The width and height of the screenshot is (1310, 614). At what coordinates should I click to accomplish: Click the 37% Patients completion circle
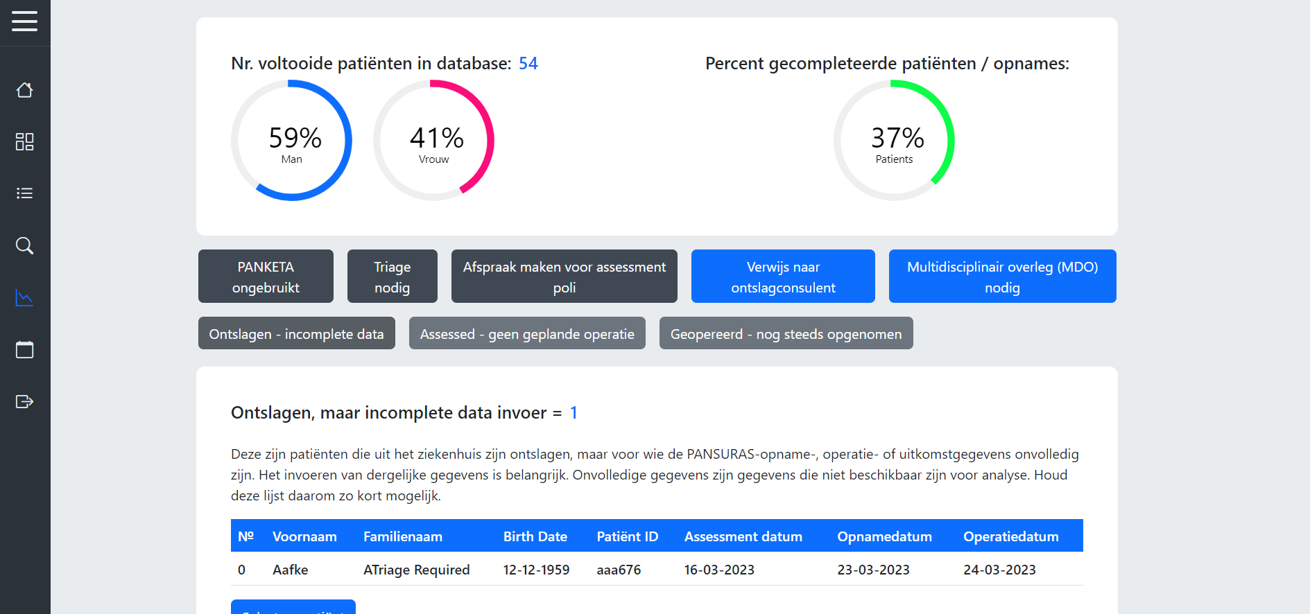[x=894, y=141]
